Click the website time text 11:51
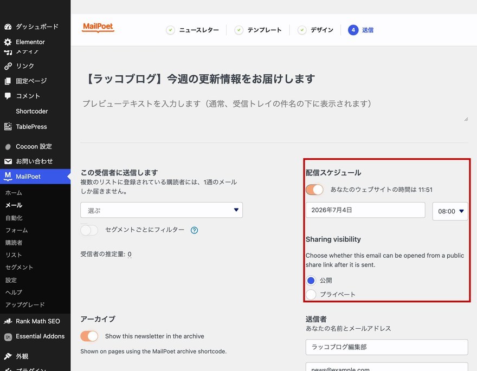Screen dimensions: 477x371 click(x=426, y=190)
